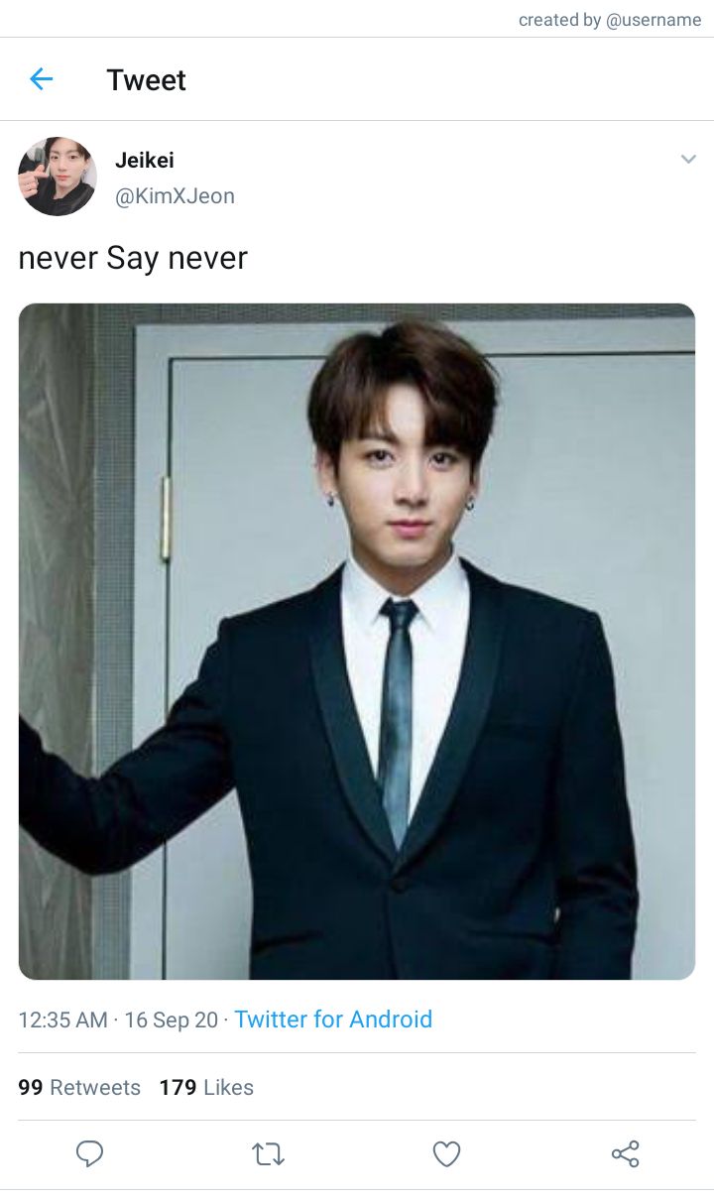The image size is (714, 1199).
Task: Click the 12:35 AM timestamp
Action: pyautogui.click(x=62, y=1019)
